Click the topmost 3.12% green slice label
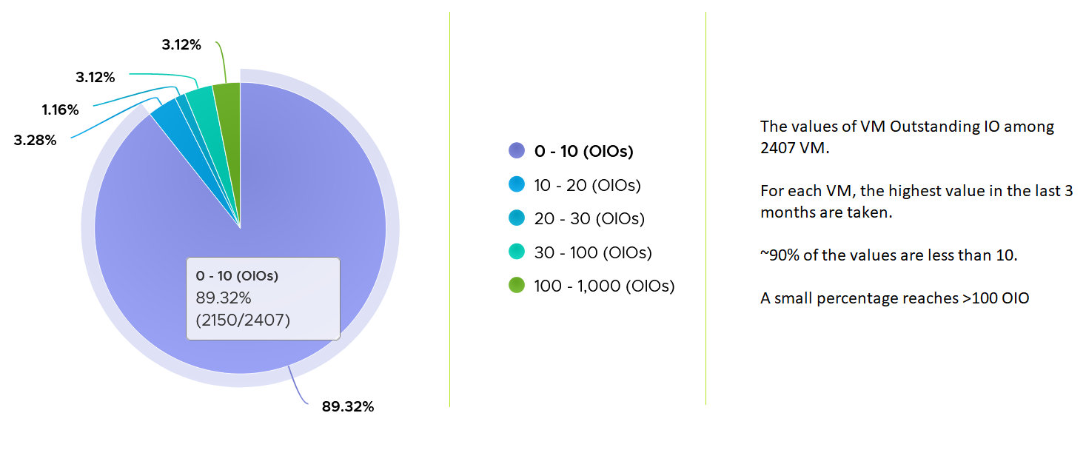Viewport: 1086px width, 450px height. pos(181,44)
